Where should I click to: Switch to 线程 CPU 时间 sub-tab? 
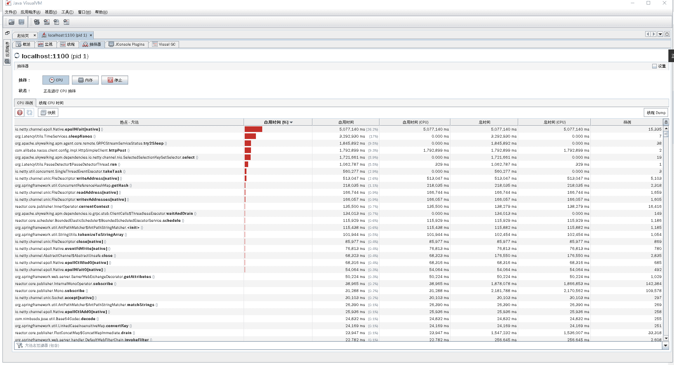pos(51,103)
